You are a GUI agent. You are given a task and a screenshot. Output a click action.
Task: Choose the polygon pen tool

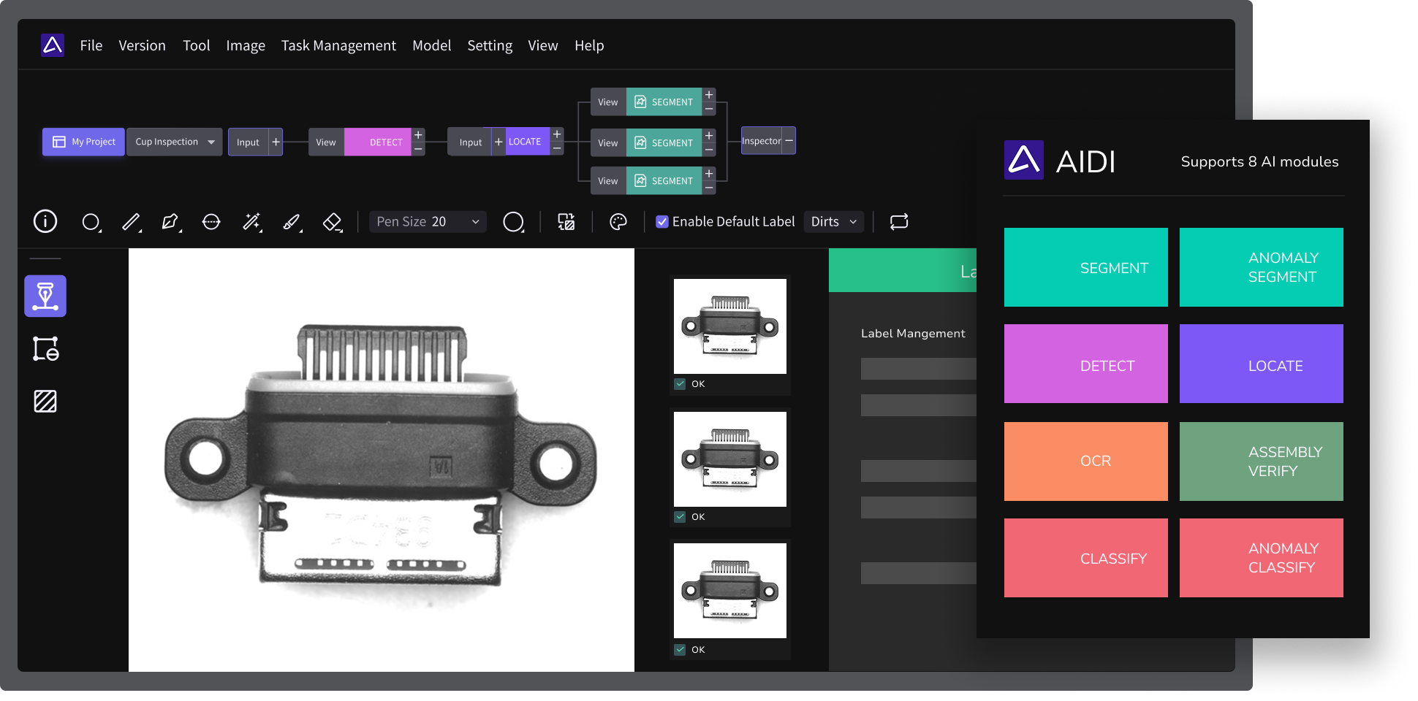coord(170,222)
